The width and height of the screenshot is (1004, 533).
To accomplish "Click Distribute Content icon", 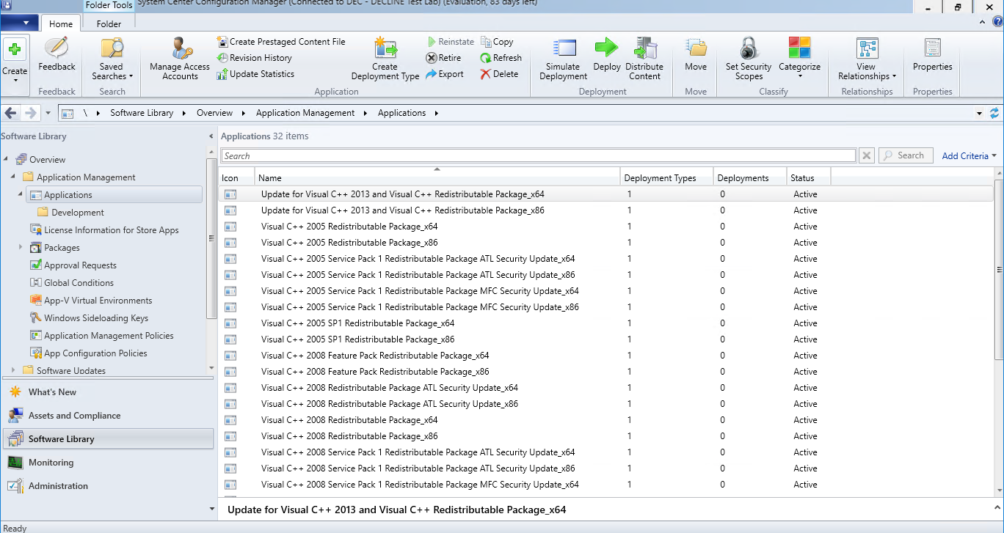I will click(645, 49).
